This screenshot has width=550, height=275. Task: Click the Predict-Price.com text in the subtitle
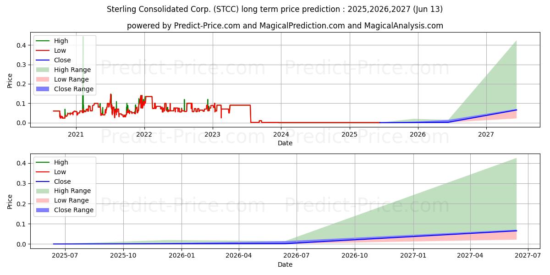[x=207, y=26]
